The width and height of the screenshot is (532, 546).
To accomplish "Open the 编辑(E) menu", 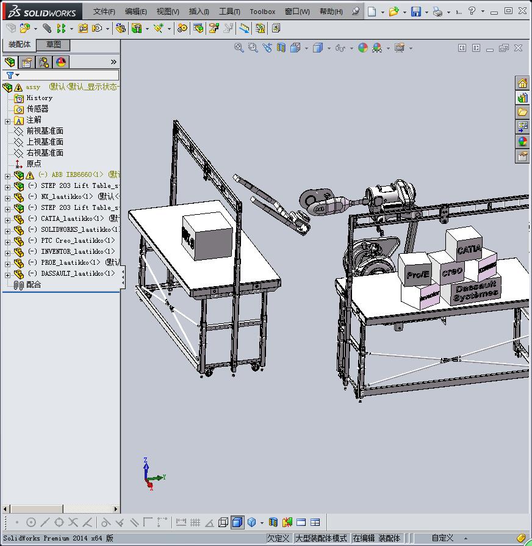I will click(136, 12).
